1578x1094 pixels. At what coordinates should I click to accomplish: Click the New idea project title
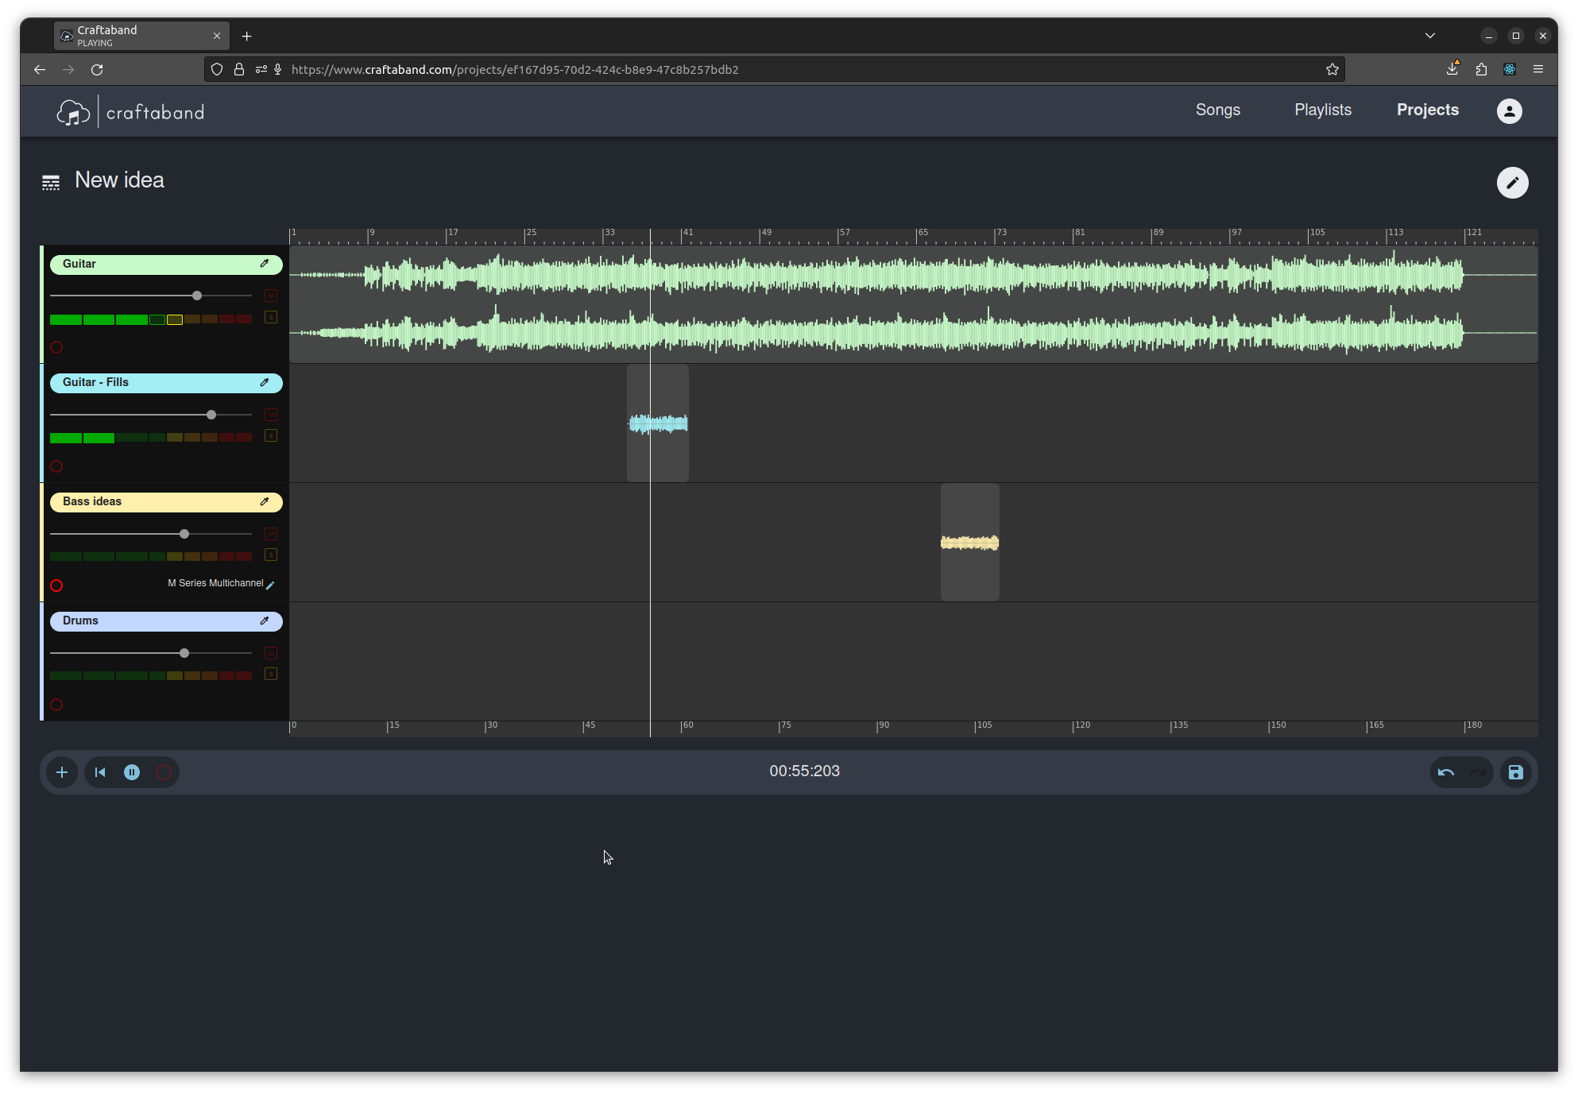point(120,180)
